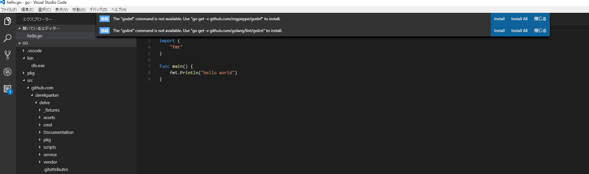Click the "fmt" string in editor

pyautogui.click(x=176, y=47)
